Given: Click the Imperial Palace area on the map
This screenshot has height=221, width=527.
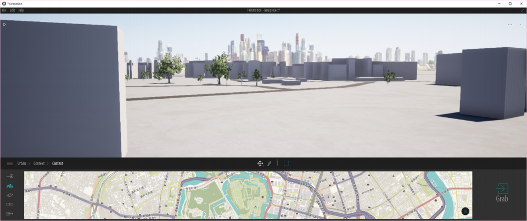Looking at the screenshot, I should coord(248,194).
